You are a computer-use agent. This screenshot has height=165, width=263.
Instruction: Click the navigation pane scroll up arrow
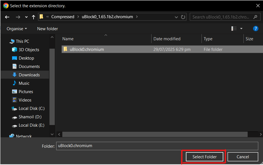(52, 37)
